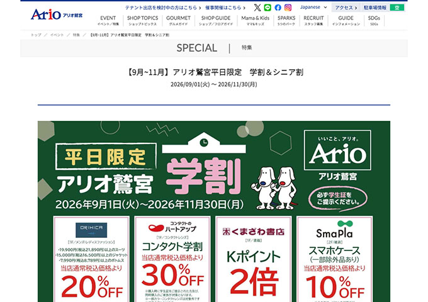Viewport: 428px width, 302px height.
Task: Click the アクセス button
Action: [x=346, y=8]
